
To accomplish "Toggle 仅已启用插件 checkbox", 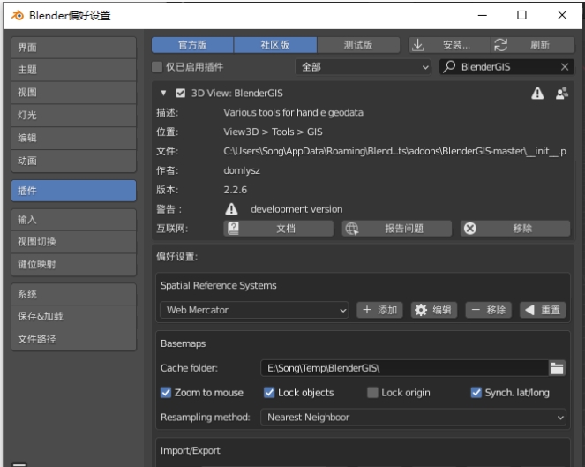I will tap(157, 67).
